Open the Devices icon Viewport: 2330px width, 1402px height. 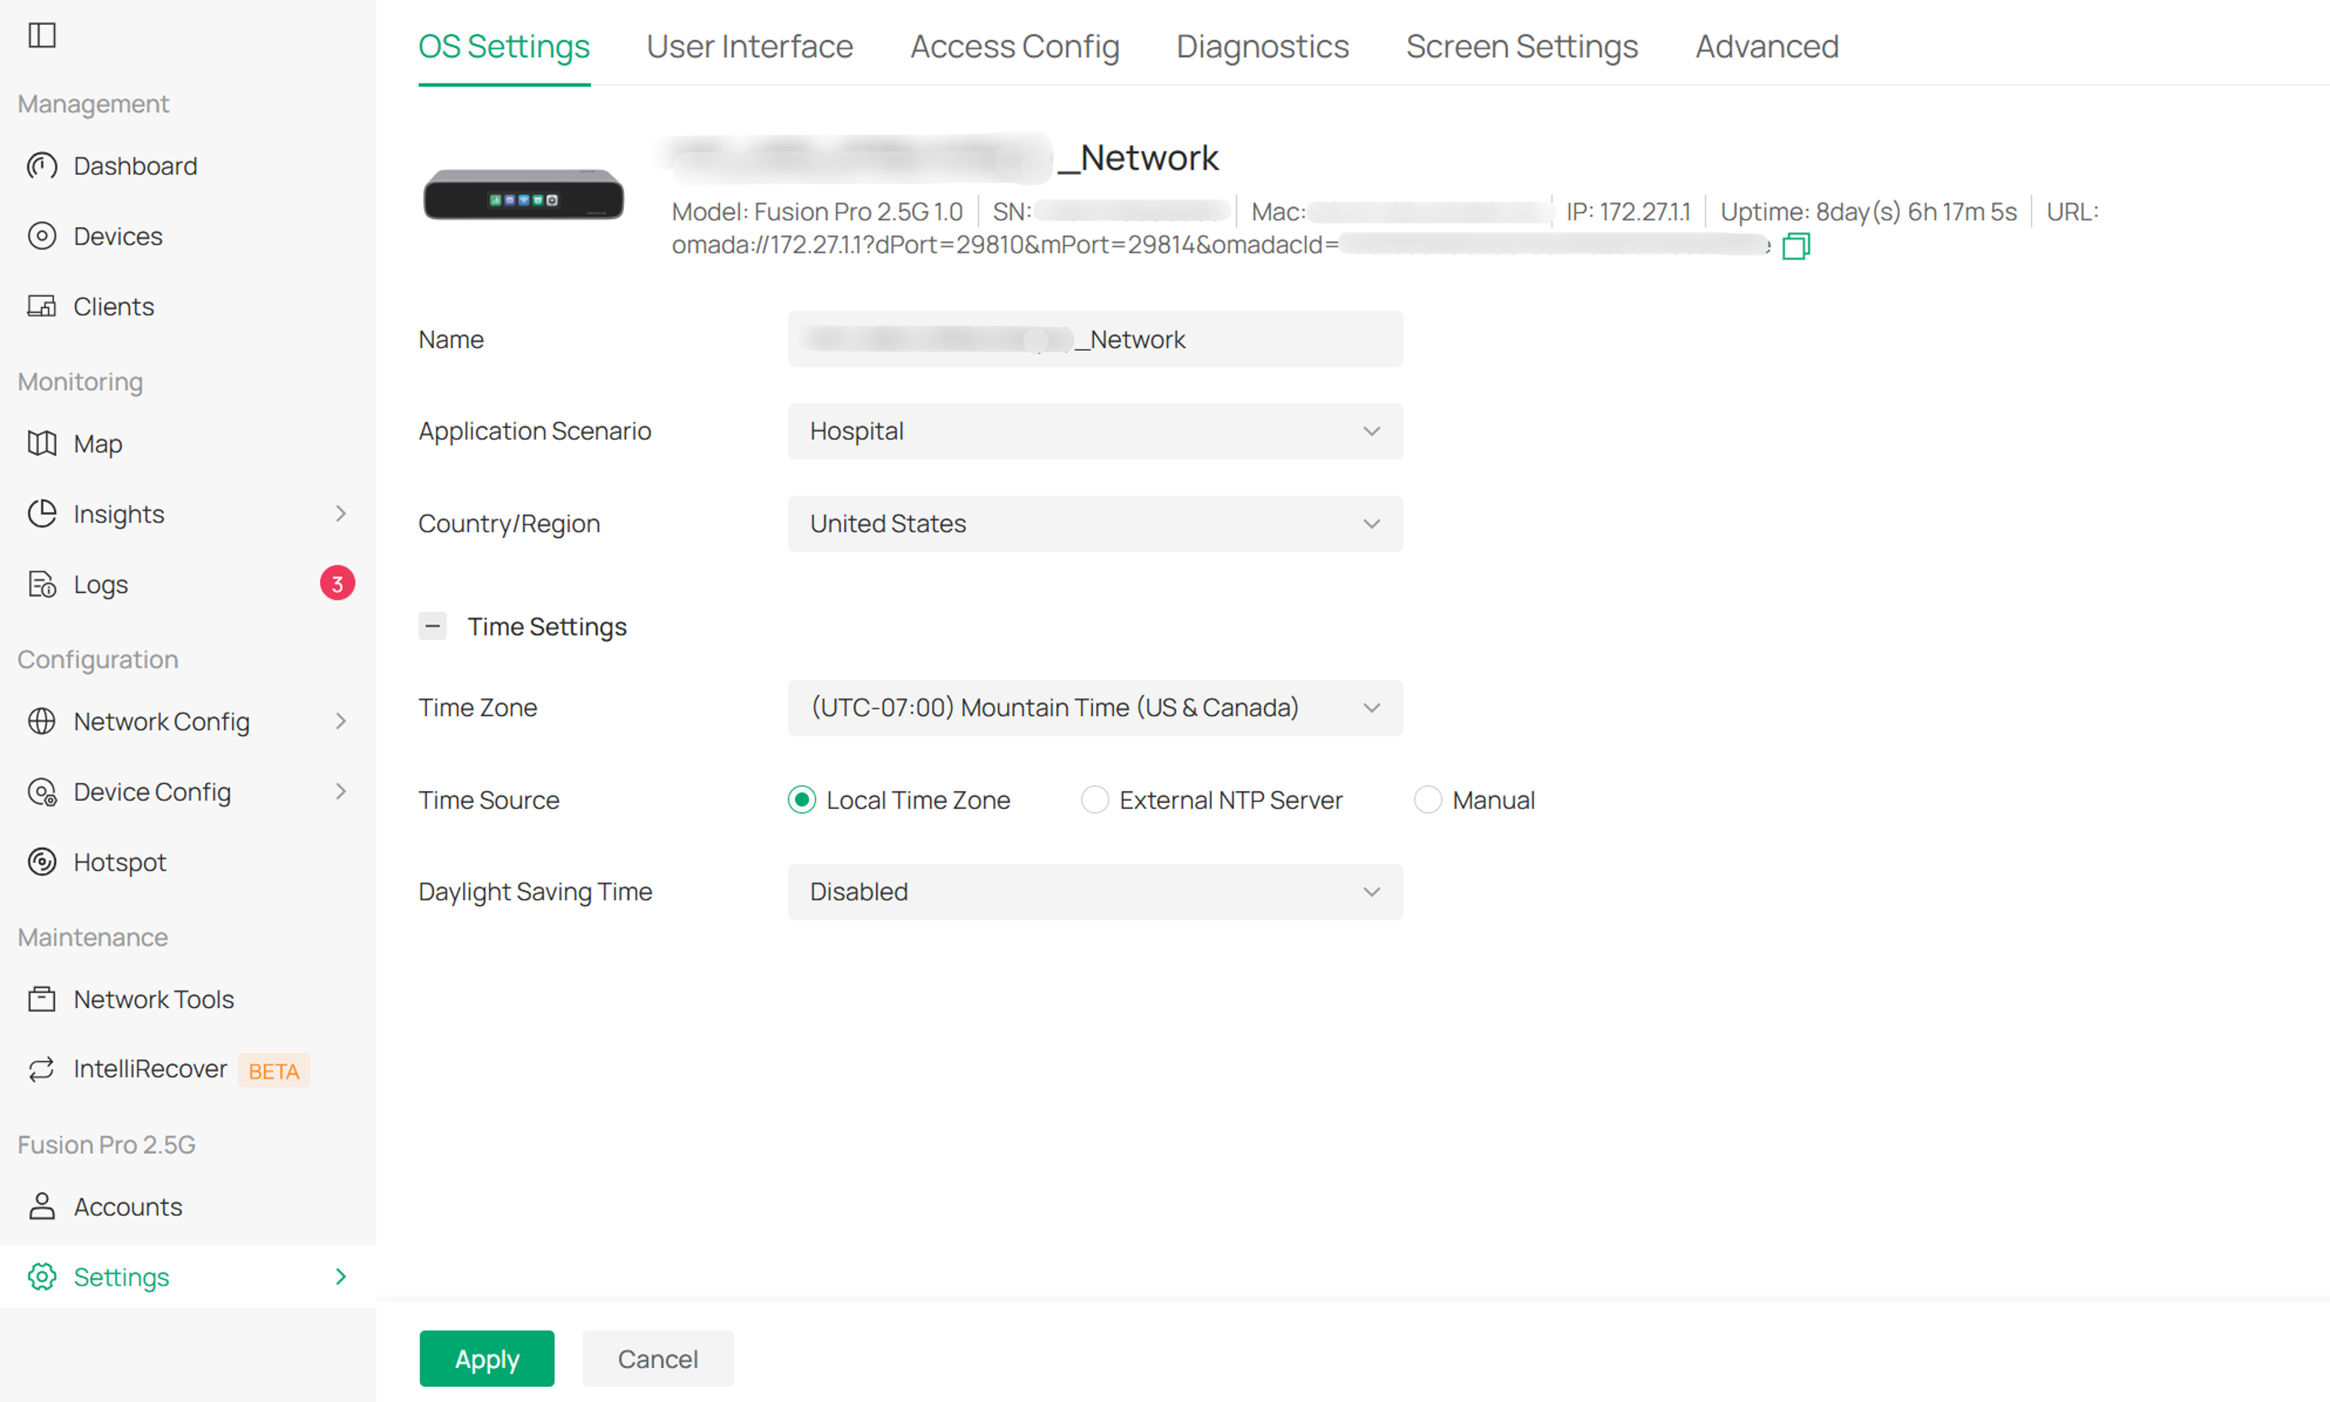point(41,236)
